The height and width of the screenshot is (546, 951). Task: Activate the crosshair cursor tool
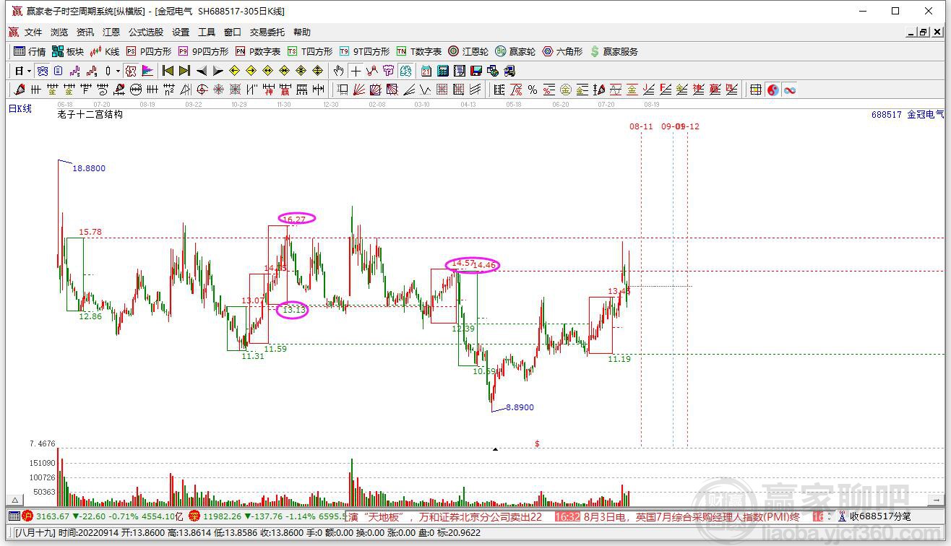coord(356,71)
